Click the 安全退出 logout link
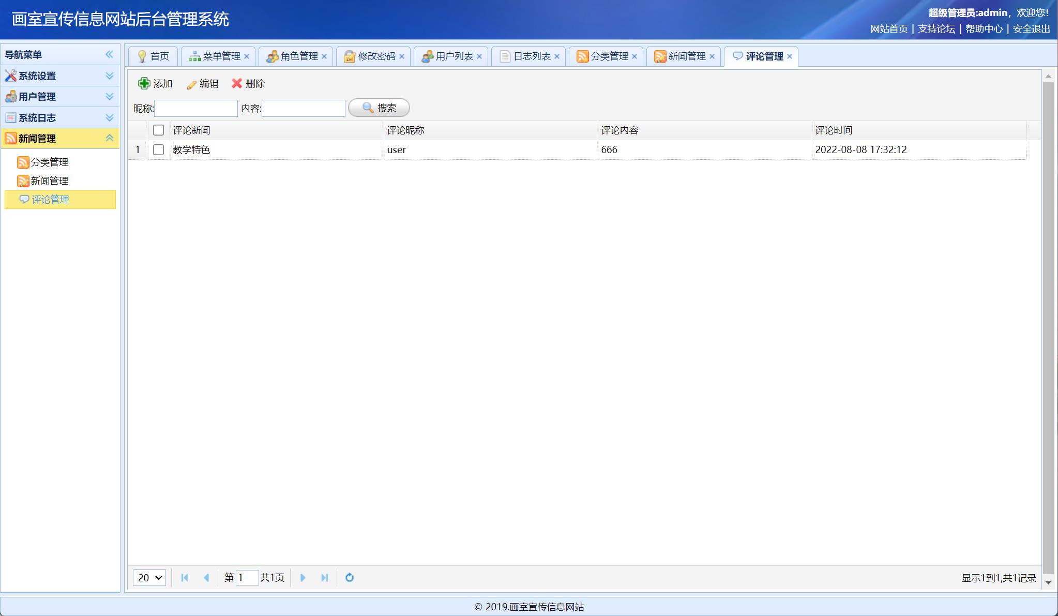This screenshot has height=616, width=1058. [1031, 29]
